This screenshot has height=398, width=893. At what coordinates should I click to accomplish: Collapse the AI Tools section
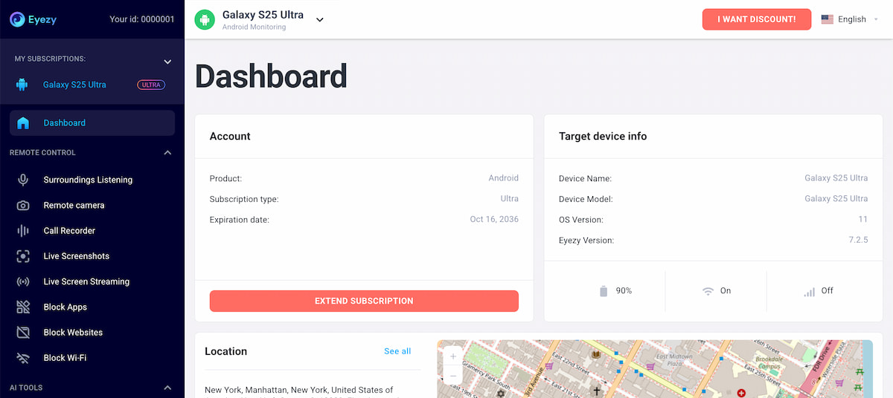167,388
